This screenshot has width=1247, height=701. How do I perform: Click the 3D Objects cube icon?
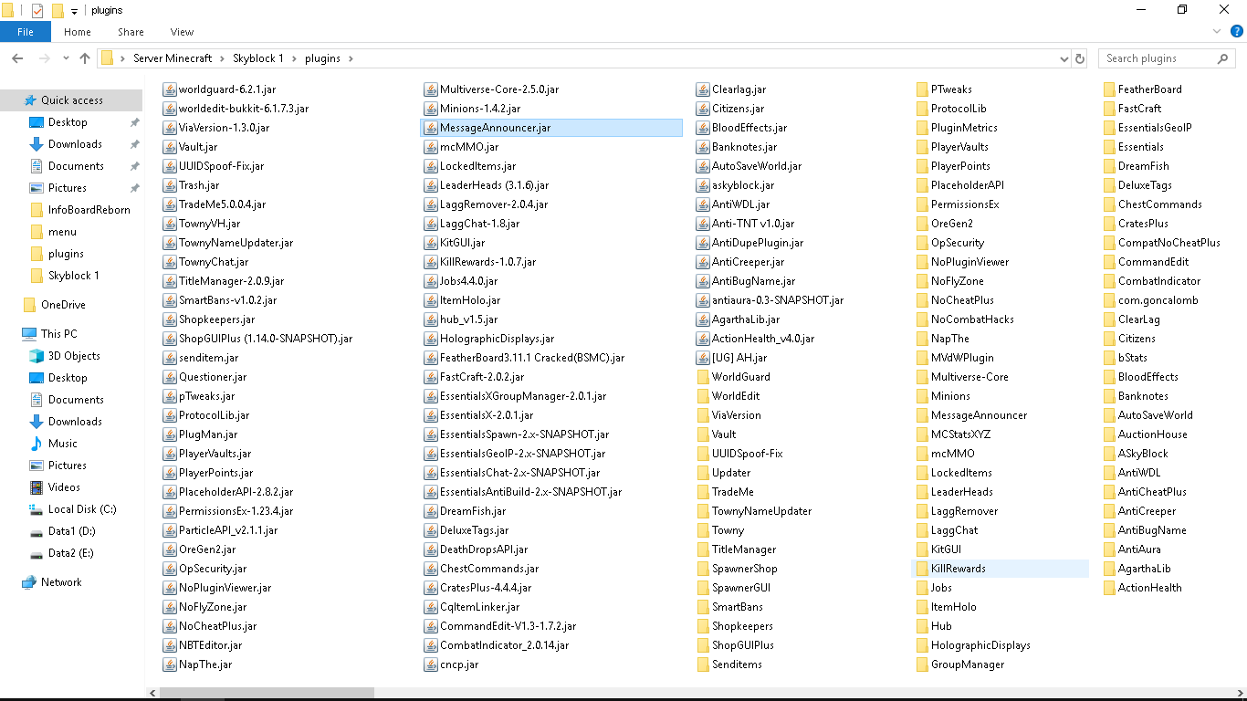click(x=37, y=356)
